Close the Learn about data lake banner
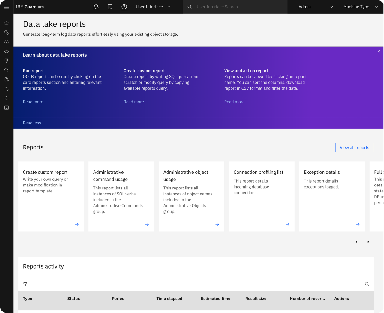 pos(379,51)
